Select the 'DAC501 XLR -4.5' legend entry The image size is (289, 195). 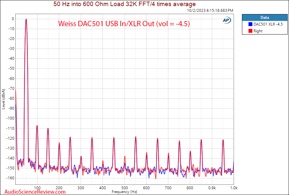pyautogui.click(x=268, y=24)
